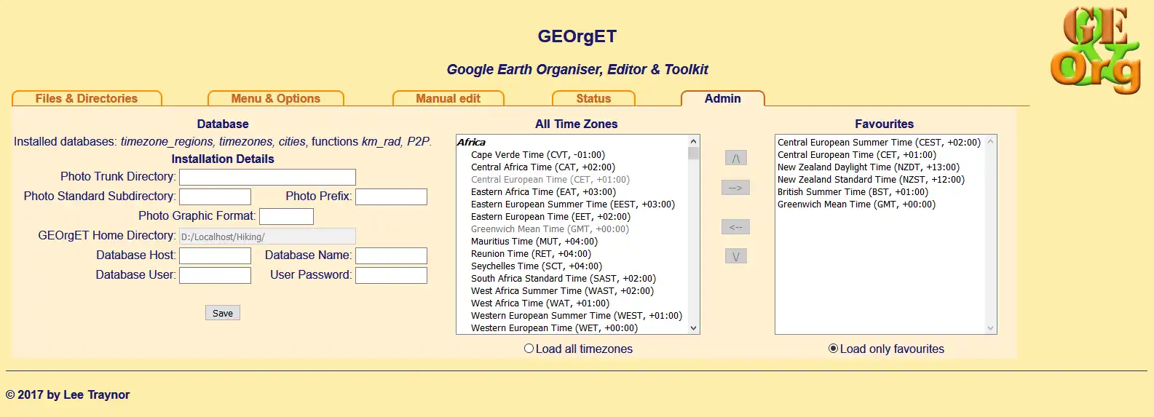Select Western European Summer Time (WEST, +01:00)

tap(577, 316)
